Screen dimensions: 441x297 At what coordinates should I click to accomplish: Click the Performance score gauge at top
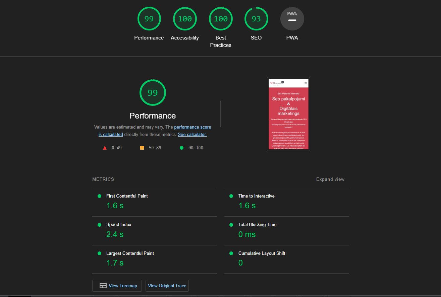coord(149,19)
